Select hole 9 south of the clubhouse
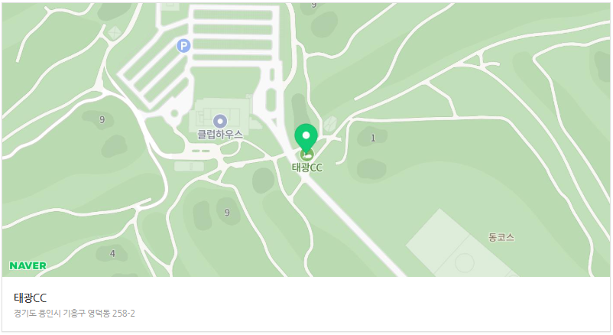Image resolution: width=613 pixels, height=335 pixels. tap(227, 213)
